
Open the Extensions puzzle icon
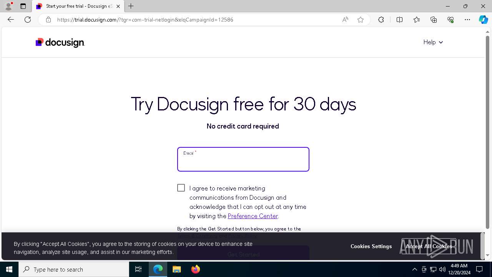(381, 20)
